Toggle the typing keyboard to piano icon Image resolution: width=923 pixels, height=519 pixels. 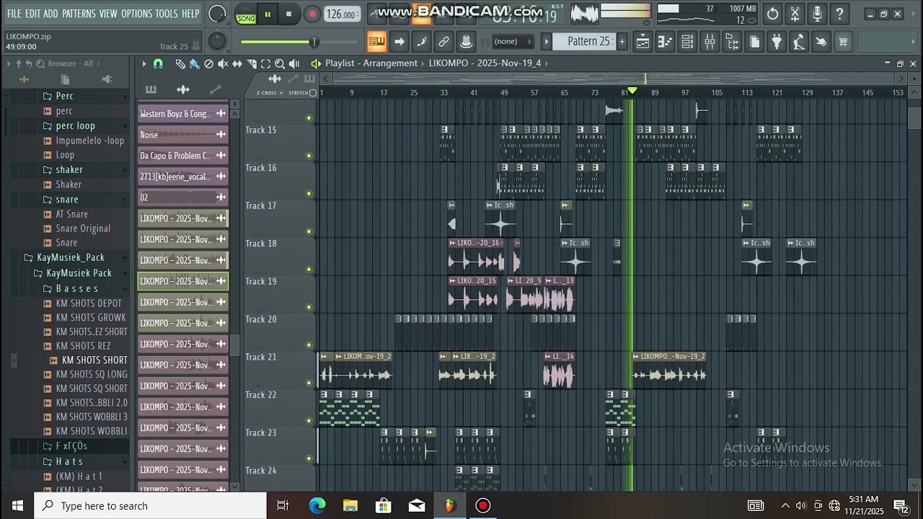pos(376,42)
